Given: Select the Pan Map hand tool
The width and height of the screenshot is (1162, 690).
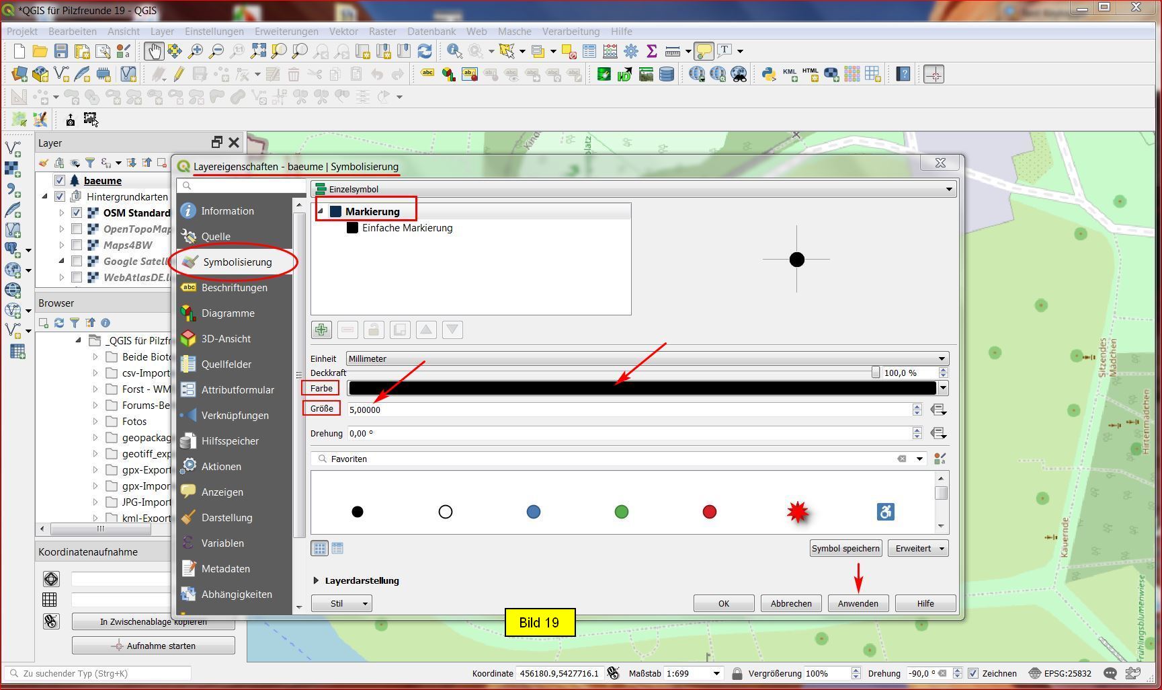Looking at the screenshot, I should 154,51.
